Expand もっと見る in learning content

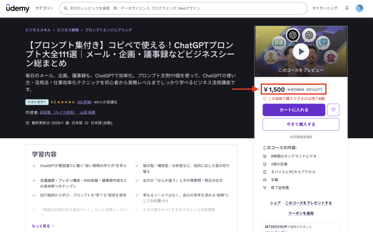tap(43, 226)
